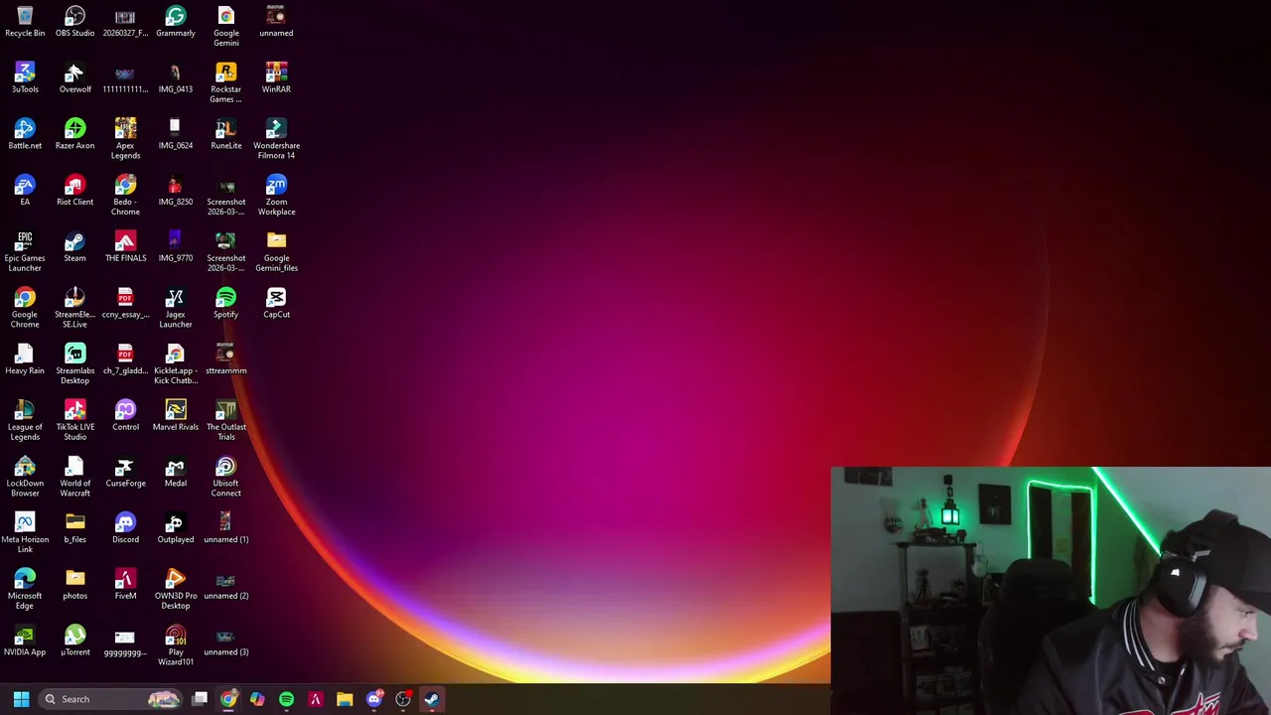1271x715 pixels.
Task: Select the Streamlabs Desktop icon
Action: click(74, 364)
